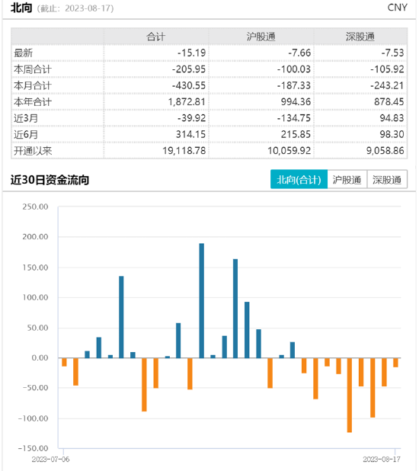Click the value 878.45

[389, 101]
